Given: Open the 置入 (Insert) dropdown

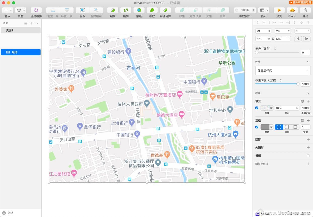Looking at the screenshot, I should coord(8,10).
